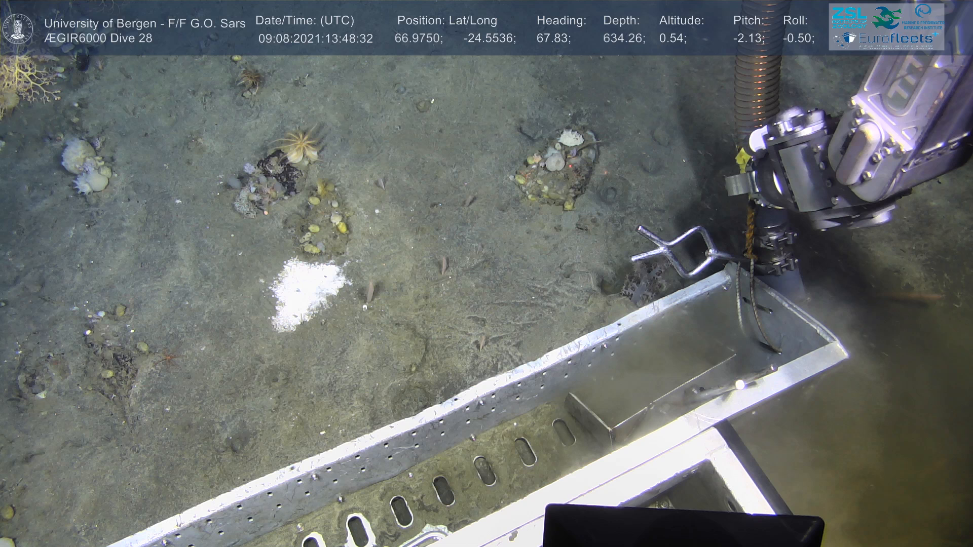Click the Pitch value -2.13
The image size is (973, 547).
point(748,38)
